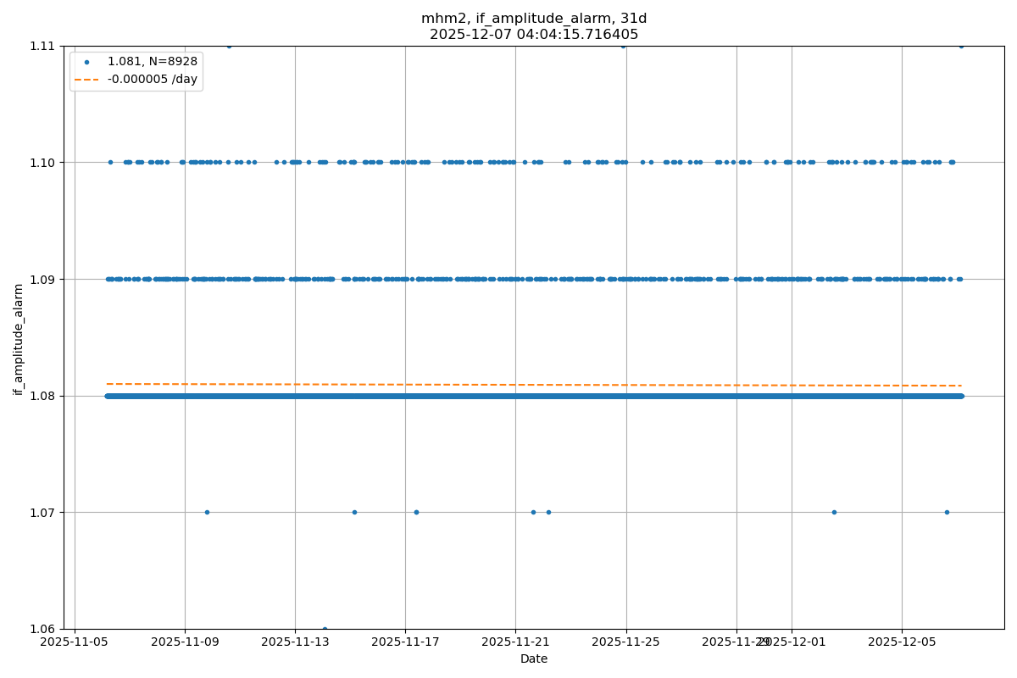Click the 'Date' x-axis label
Screen dimensions: 1017x678
pyautogui.click(x=534, y=659)
